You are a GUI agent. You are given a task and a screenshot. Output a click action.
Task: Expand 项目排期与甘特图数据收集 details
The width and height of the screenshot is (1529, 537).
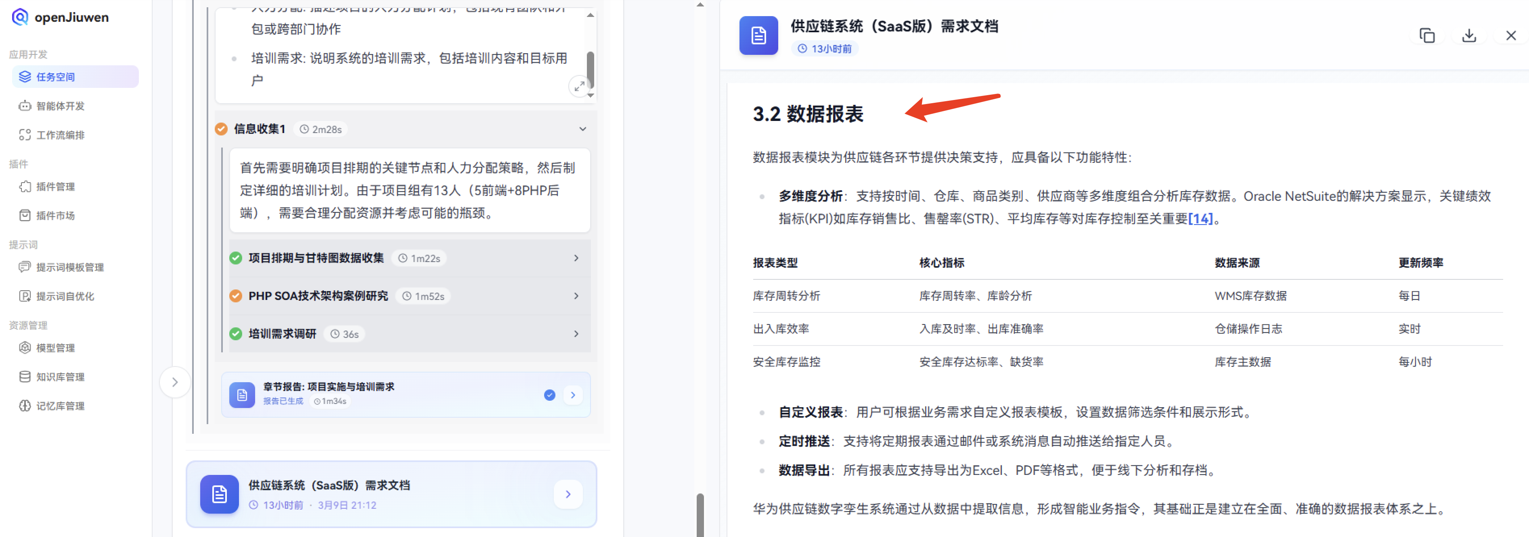pyautogui.click(x=575, y=258)
